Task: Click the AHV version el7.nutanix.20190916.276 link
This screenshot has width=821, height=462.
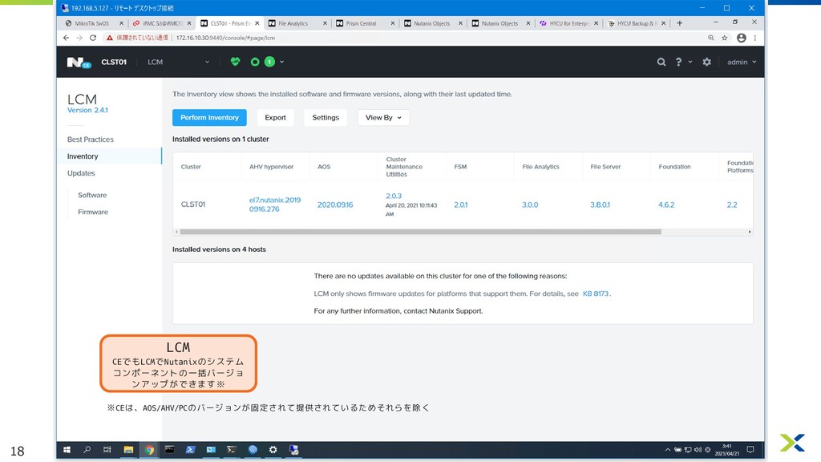Action: [x=275, y=205]
